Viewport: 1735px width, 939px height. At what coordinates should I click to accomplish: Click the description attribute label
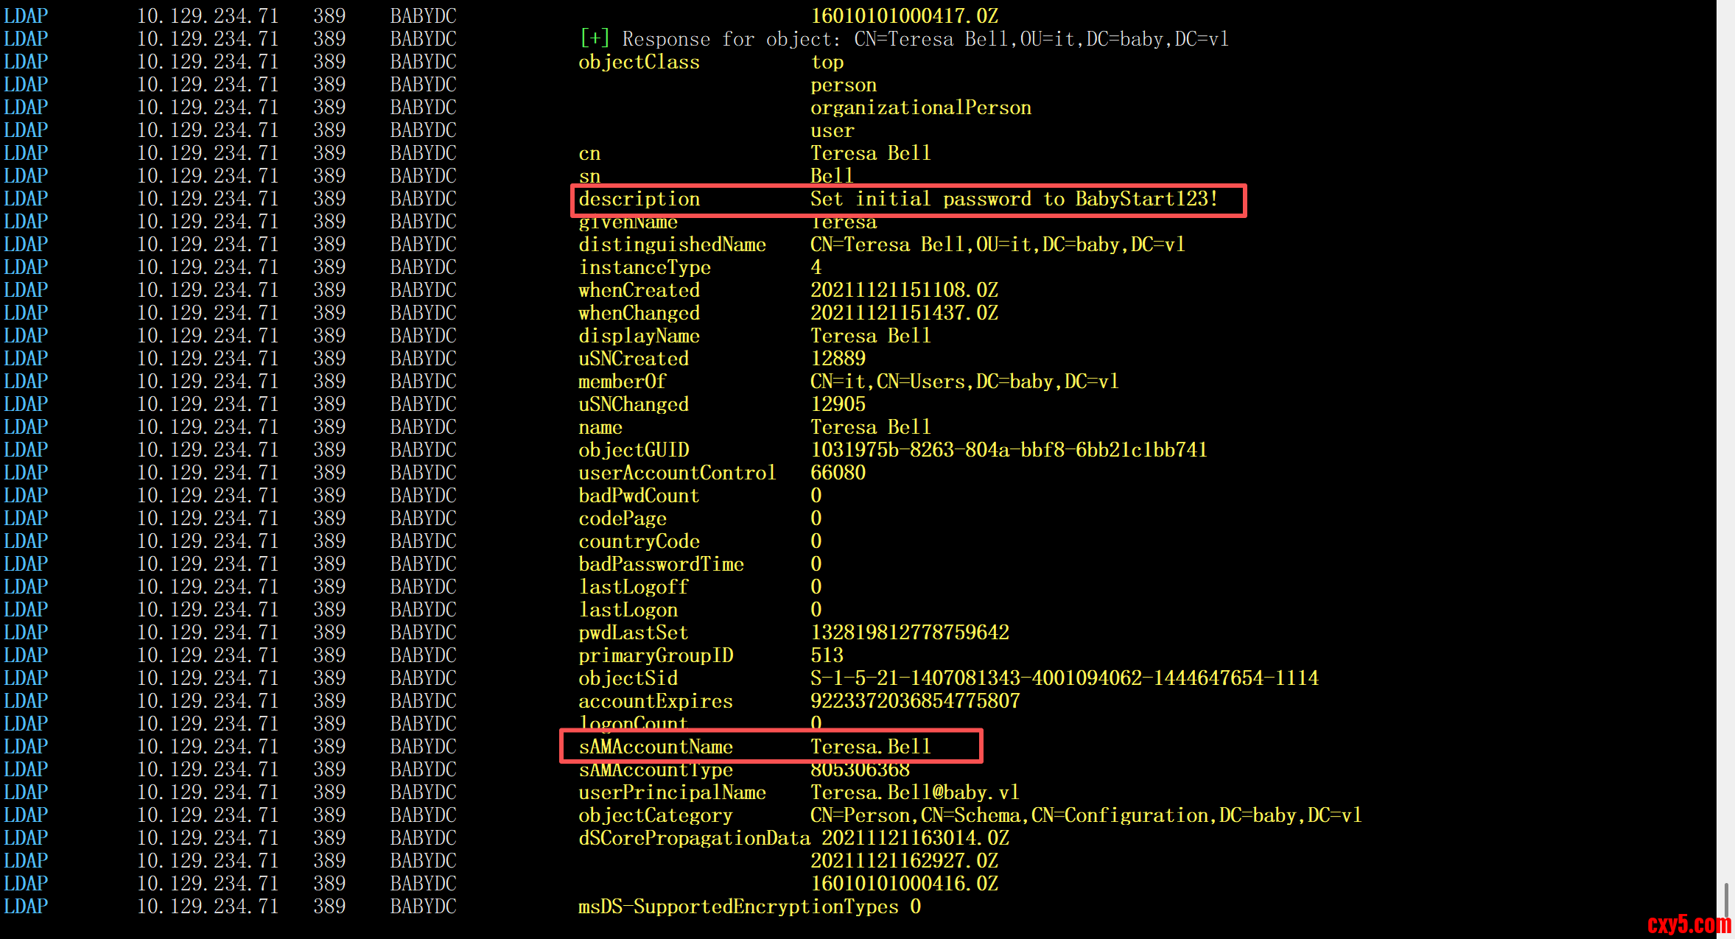(639, 199)
